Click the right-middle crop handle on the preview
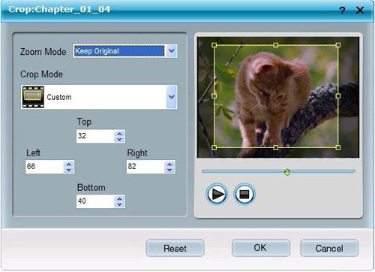This screenshot has width=375, height=272. (338, 96)
